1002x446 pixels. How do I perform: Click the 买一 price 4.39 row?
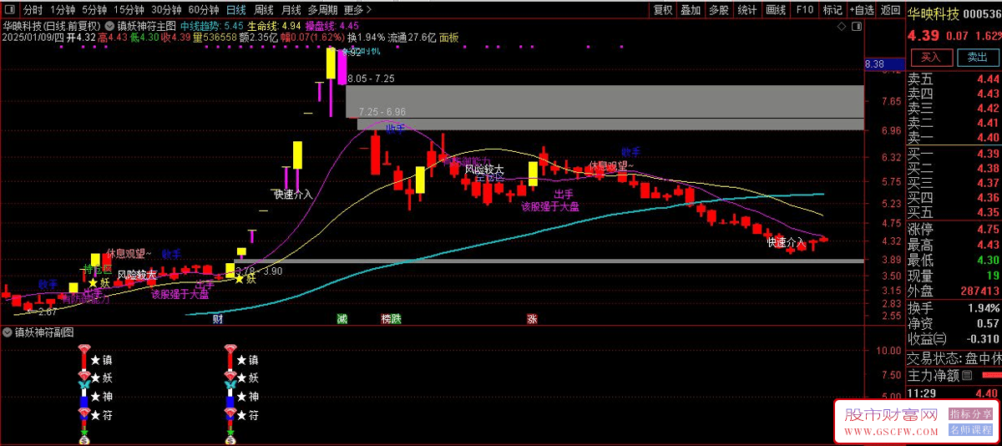[954, 153]
